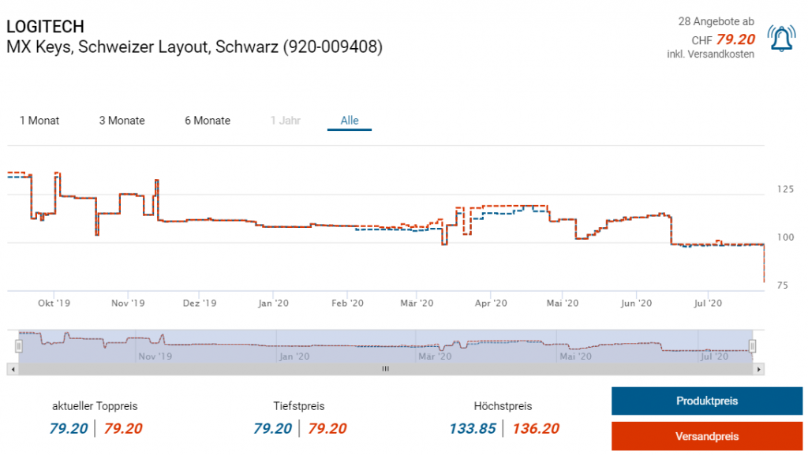Image resolution: width=808 pixels, height=455 pixels.
Task: Click the MX Keys product title
Action: click(194, 47)
